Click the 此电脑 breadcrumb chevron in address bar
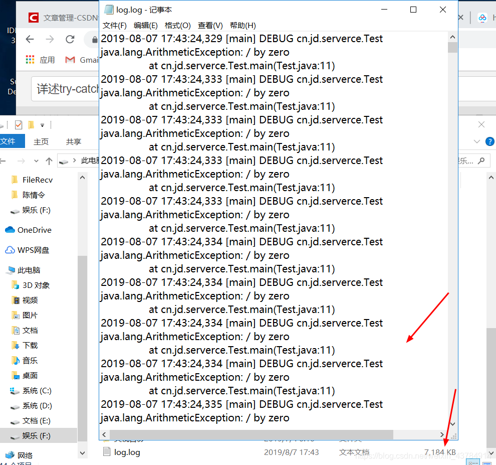Viewport: 496px width, 465px height. point(74,161)
